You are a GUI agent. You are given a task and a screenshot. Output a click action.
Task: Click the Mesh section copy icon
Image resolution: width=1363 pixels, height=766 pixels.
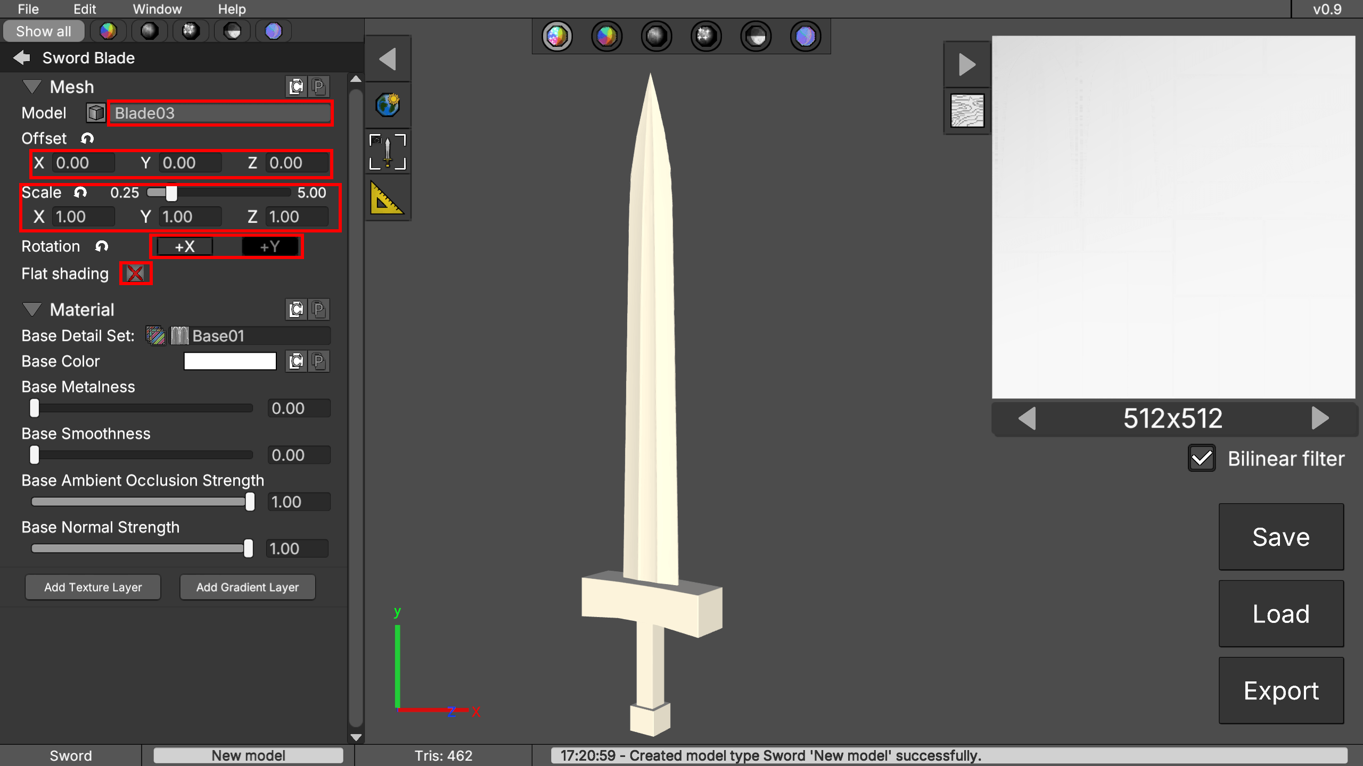point(296,87)
